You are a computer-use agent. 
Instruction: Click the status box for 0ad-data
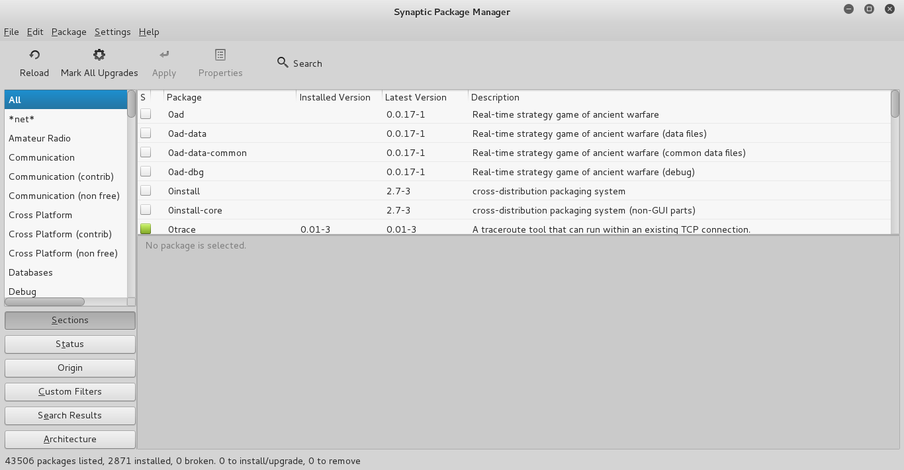click(146, 133)
